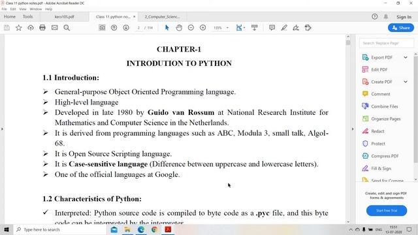The height and width of the screenshot is (235, 418).
Task: Select the highlight pen tool
Action: coord(284,27)
